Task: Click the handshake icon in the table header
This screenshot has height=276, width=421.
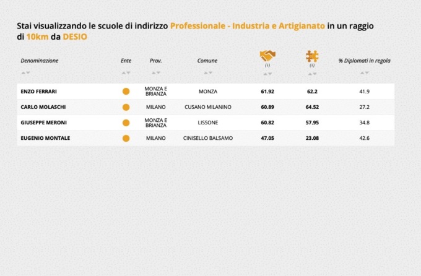Action: 267,56
